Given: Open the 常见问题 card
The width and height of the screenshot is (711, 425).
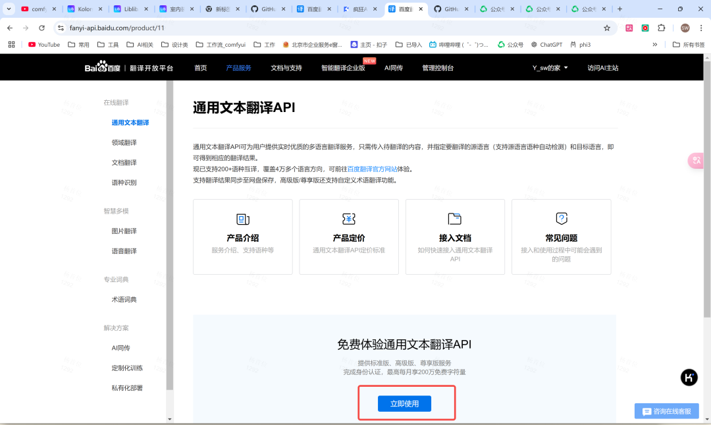Looking at the screenshot, I should tap(562, 237).
